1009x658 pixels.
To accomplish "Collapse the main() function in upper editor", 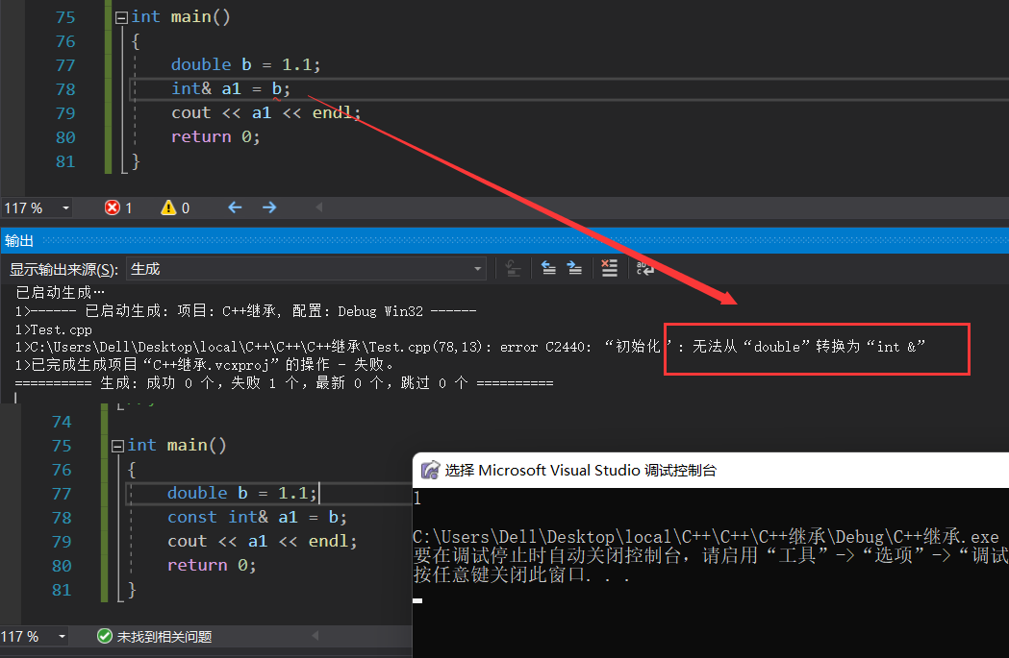I will [121, 18].
